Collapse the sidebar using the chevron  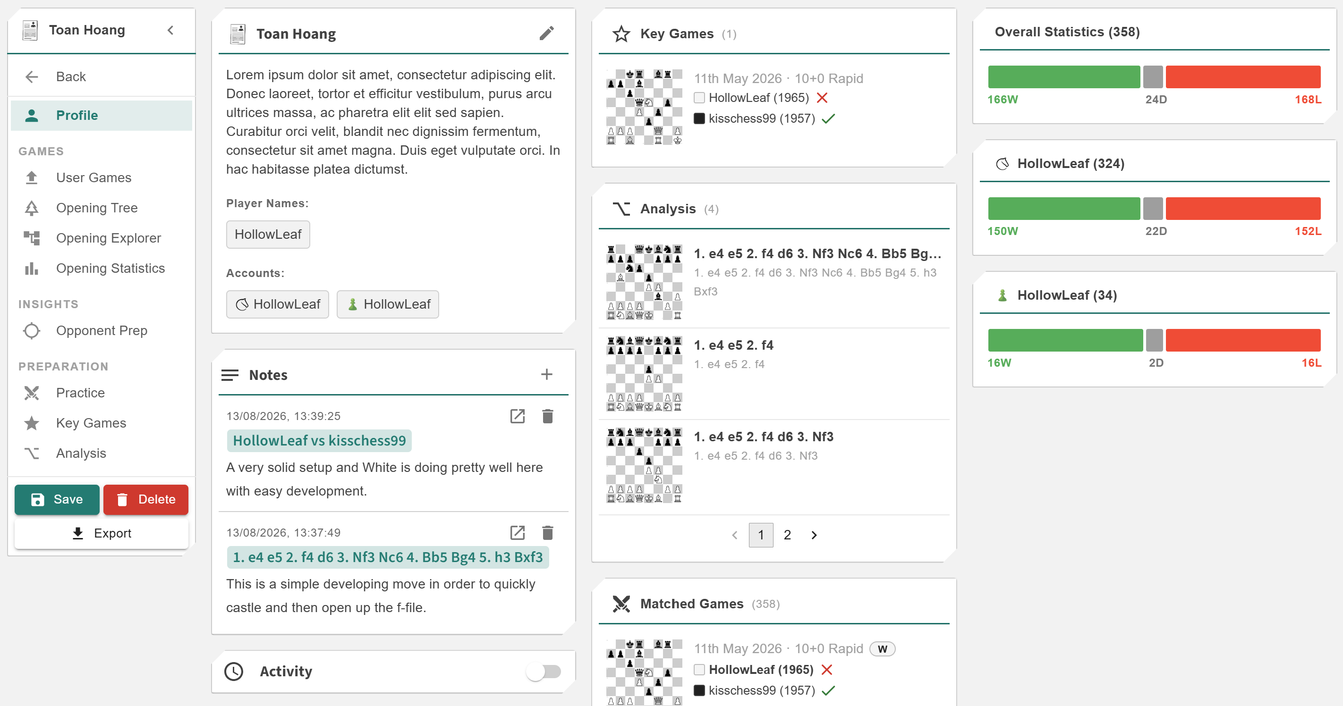(x=170, y=30)
